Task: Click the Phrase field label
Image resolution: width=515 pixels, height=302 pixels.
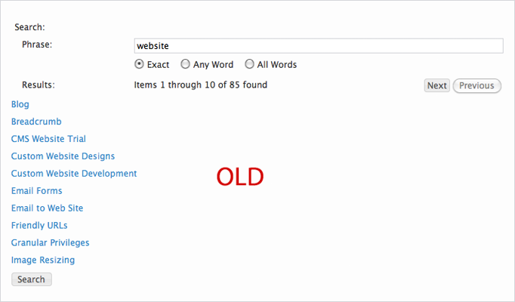Action: (36, 44)
